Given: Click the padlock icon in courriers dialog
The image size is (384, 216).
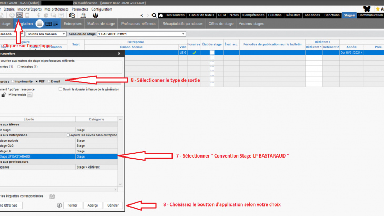Looking at the screenshot, I should click(4, 95).
